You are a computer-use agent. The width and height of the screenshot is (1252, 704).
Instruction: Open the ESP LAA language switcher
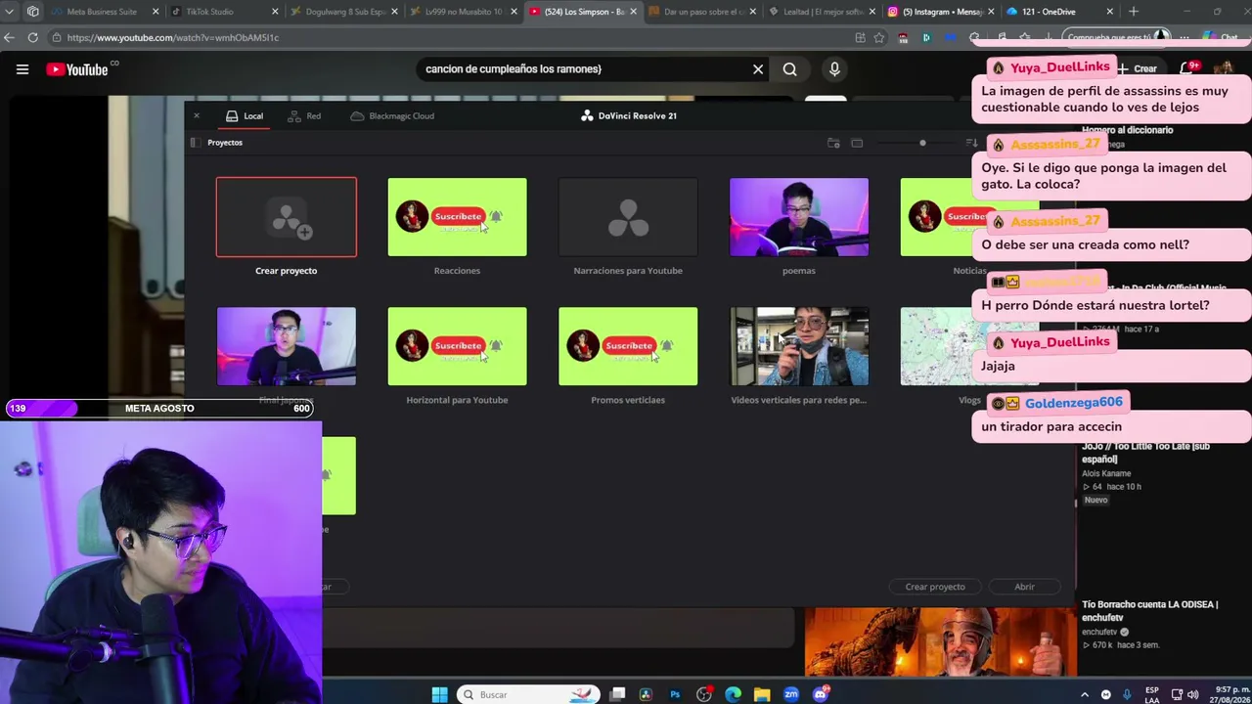pos(1152,694)
